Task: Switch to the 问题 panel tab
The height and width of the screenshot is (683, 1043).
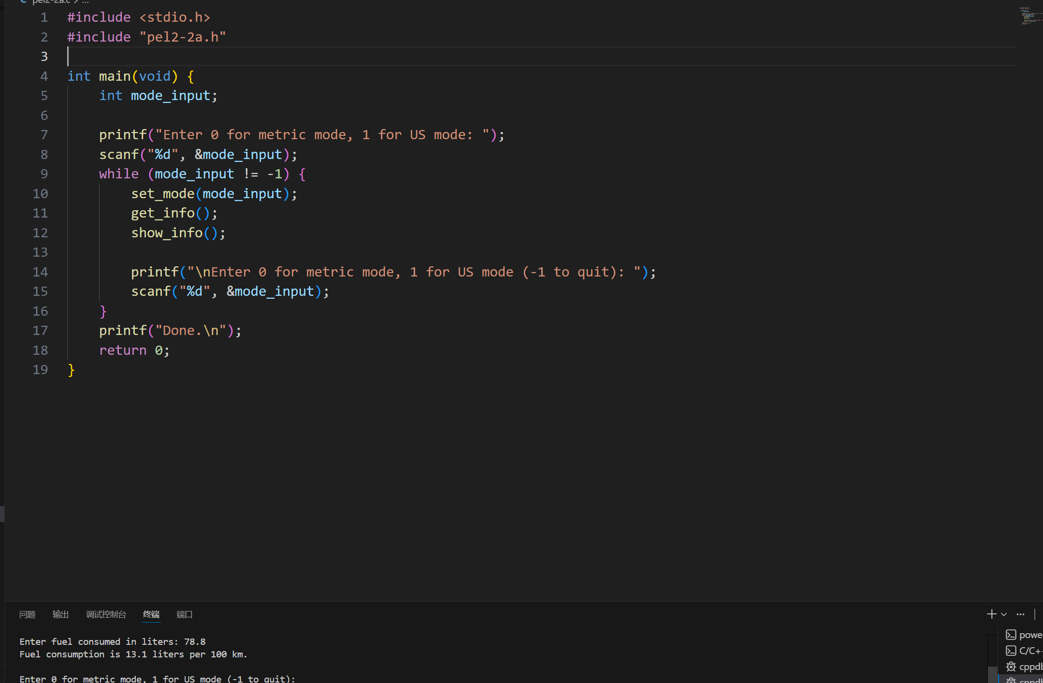Action: (x=27, y=614)
